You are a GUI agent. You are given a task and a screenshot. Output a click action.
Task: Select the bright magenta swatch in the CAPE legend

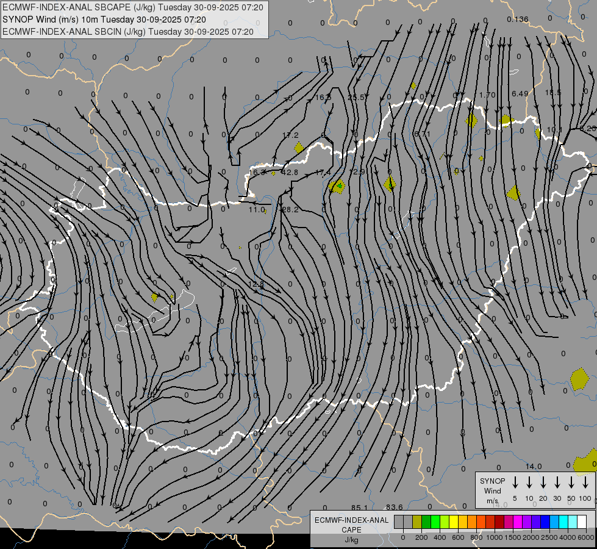point(518,522)
